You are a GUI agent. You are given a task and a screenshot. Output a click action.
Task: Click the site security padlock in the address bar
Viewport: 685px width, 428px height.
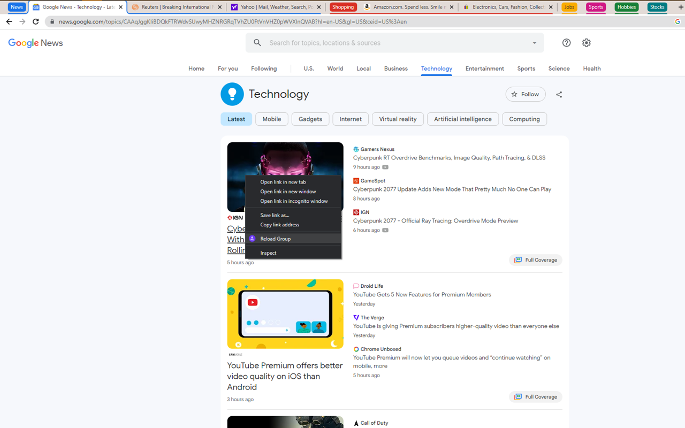tap(51, 22)
